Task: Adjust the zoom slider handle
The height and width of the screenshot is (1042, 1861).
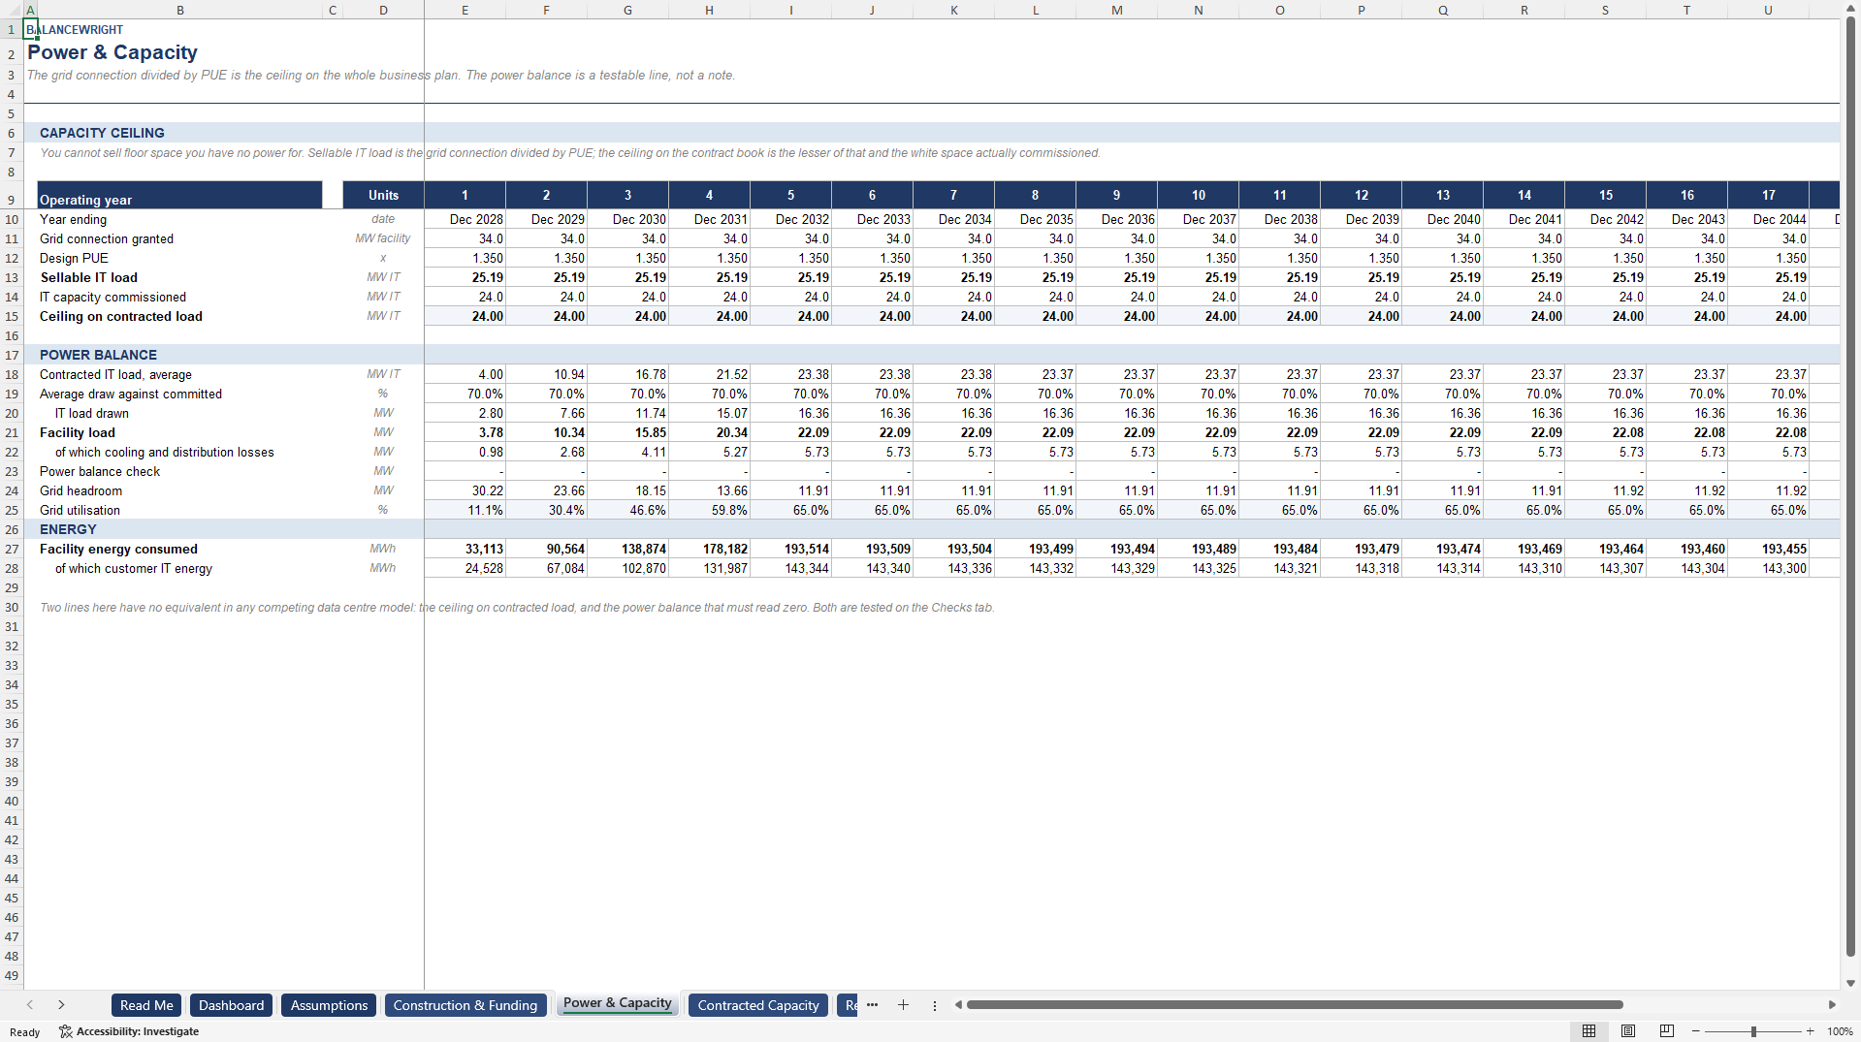Action: 1753,1031
